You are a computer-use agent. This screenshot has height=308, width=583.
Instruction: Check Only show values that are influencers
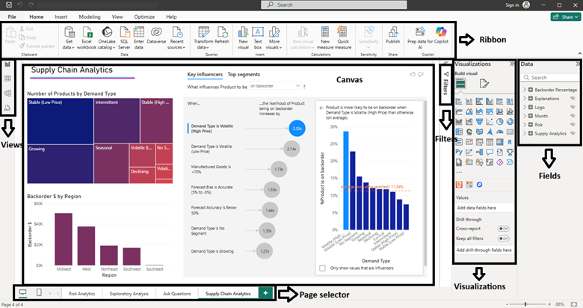coord(323,267)
